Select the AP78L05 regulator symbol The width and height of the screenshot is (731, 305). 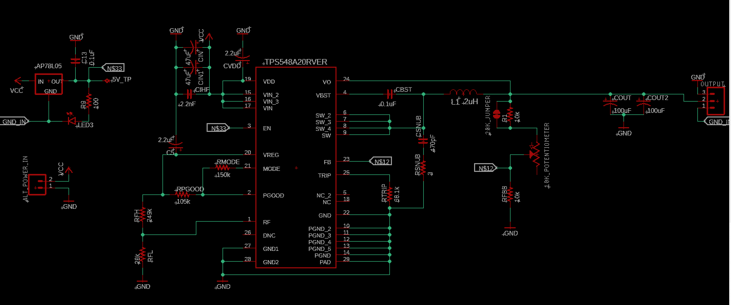[49, 84]
